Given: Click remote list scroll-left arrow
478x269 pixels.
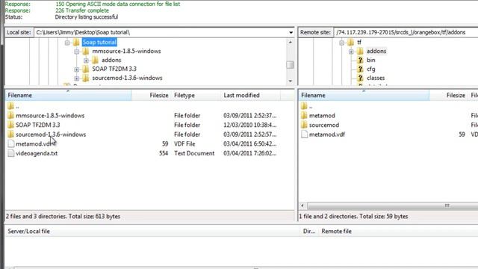Looking at the screenshot, I should click(x=302, y=205).
